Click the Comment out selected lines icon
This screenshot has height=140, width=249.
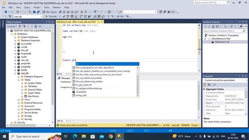pyautogui.click(x=109, y=16)
